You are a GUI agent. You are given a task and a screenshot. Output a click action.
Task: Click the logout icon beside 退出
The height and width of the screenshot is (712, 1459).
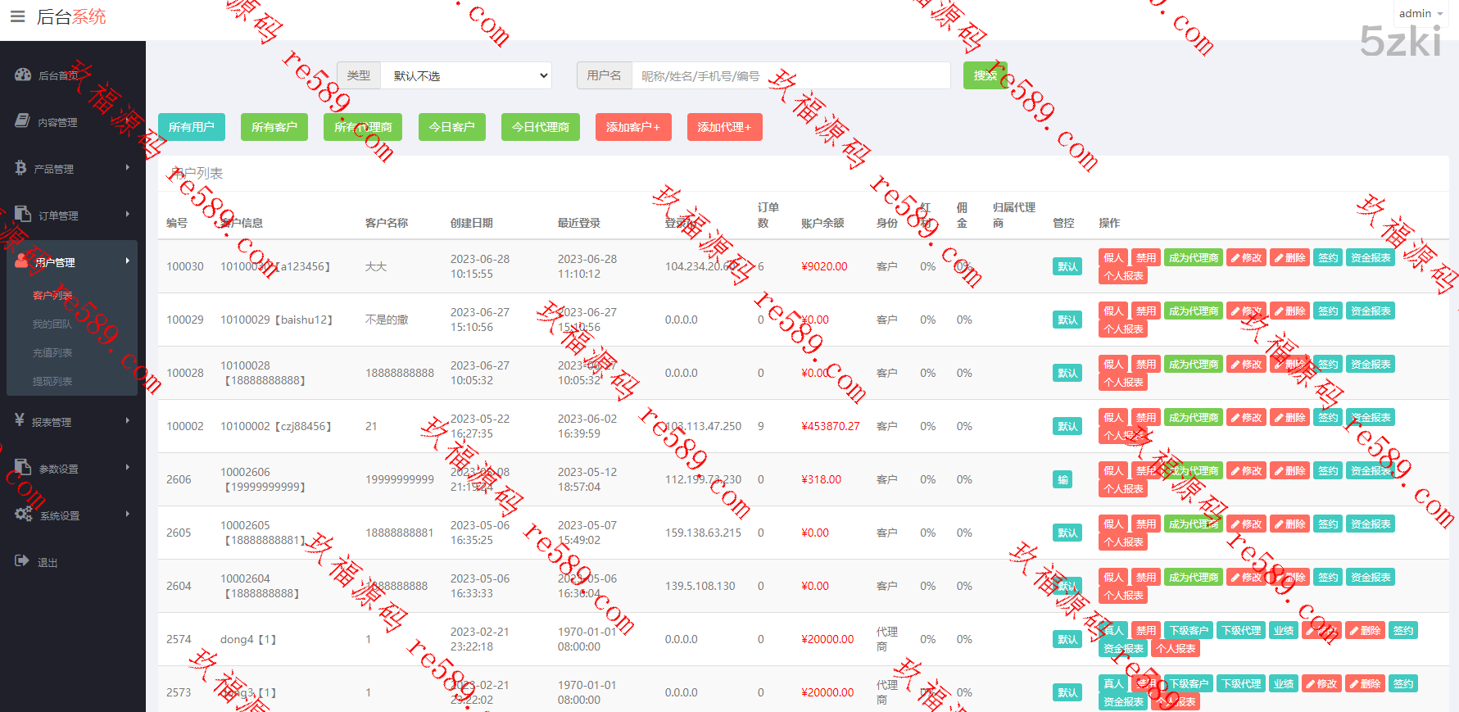coord(22,561)
